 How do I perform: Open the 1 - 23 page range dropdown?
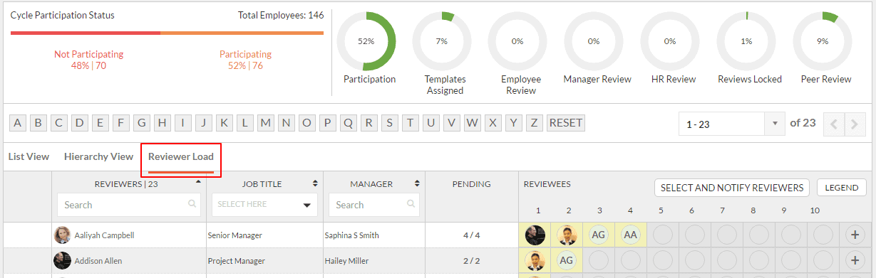[x=731, y=124]
